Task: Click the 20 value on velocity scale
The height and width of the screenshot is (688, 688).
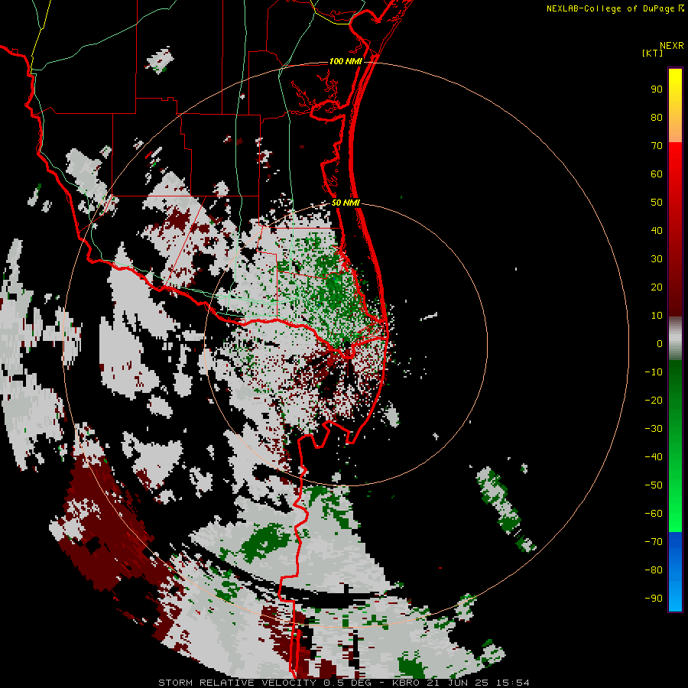Action: 657,287
